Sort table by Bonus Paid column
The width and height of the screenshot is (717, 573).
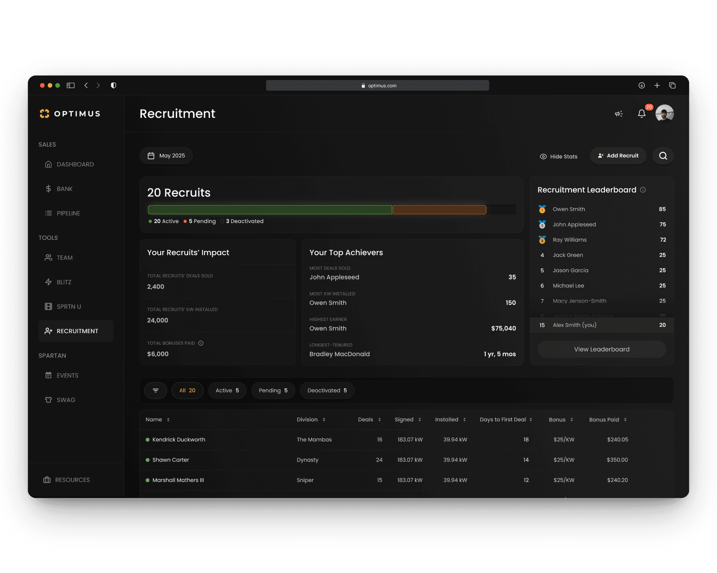(608, 420)
